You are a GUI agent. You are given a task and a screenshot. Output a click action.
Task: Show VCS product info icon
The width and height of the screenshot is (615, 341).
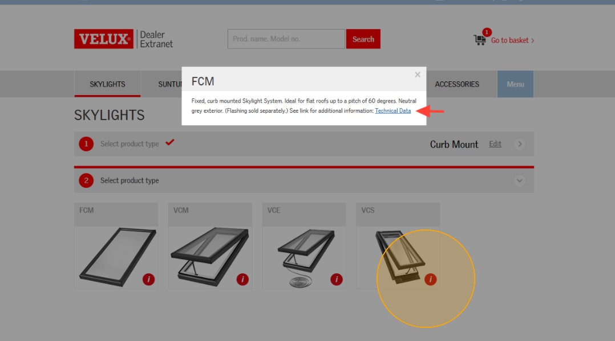430,279
